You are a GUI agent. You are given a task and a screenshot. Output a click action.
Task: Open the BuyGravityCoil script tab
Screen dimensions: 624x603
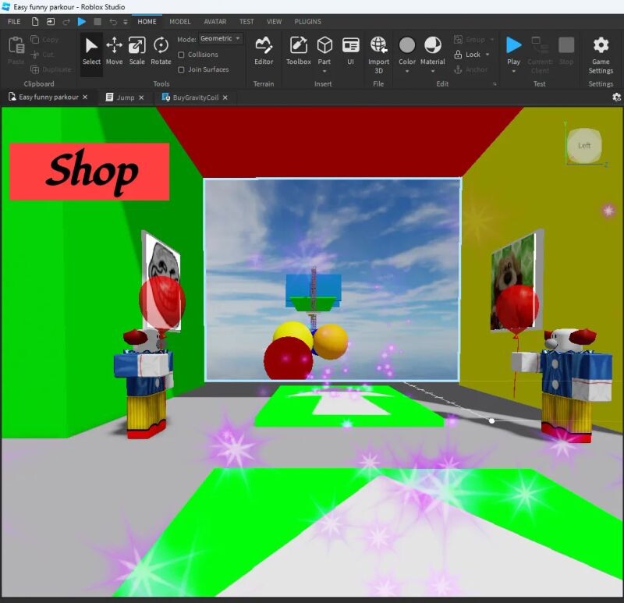[x=190, y=98]
